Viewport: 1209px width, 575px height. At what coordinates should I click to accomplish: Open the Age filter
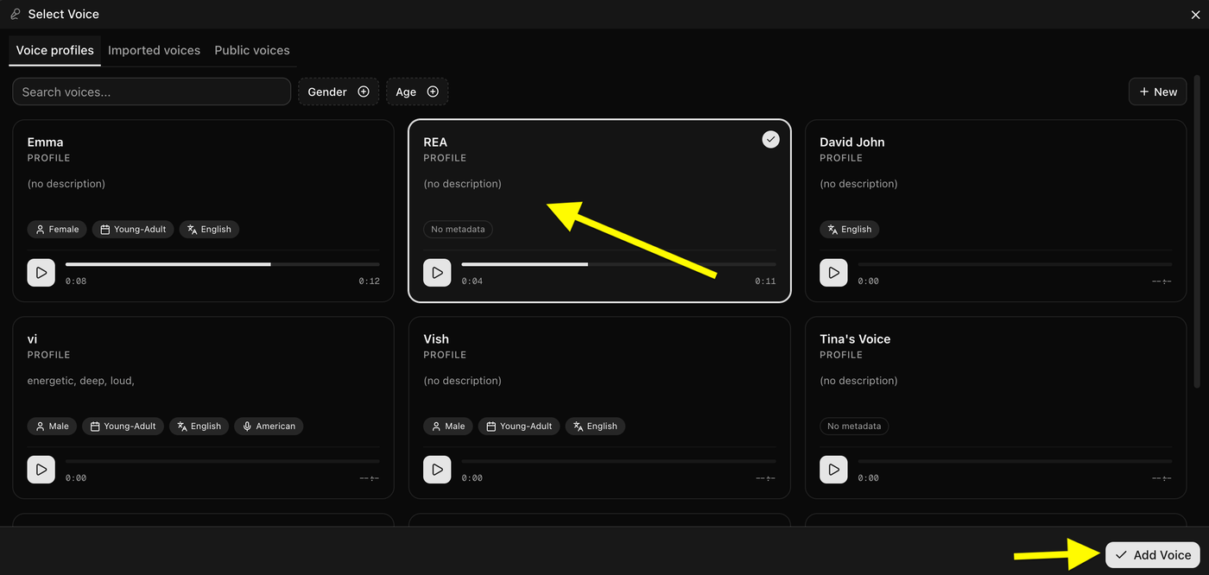417,92
